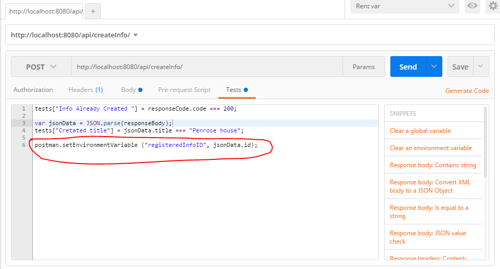Insert 'Response body: Is equal to a string' snippet
Viewport: 500px width, 269px height.
point(429,212)
